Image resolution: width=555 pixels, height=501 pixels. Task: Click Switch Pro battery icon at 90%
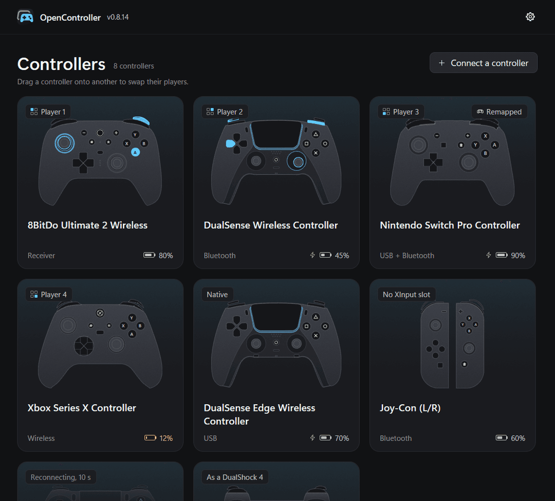(x=502, y=255)
